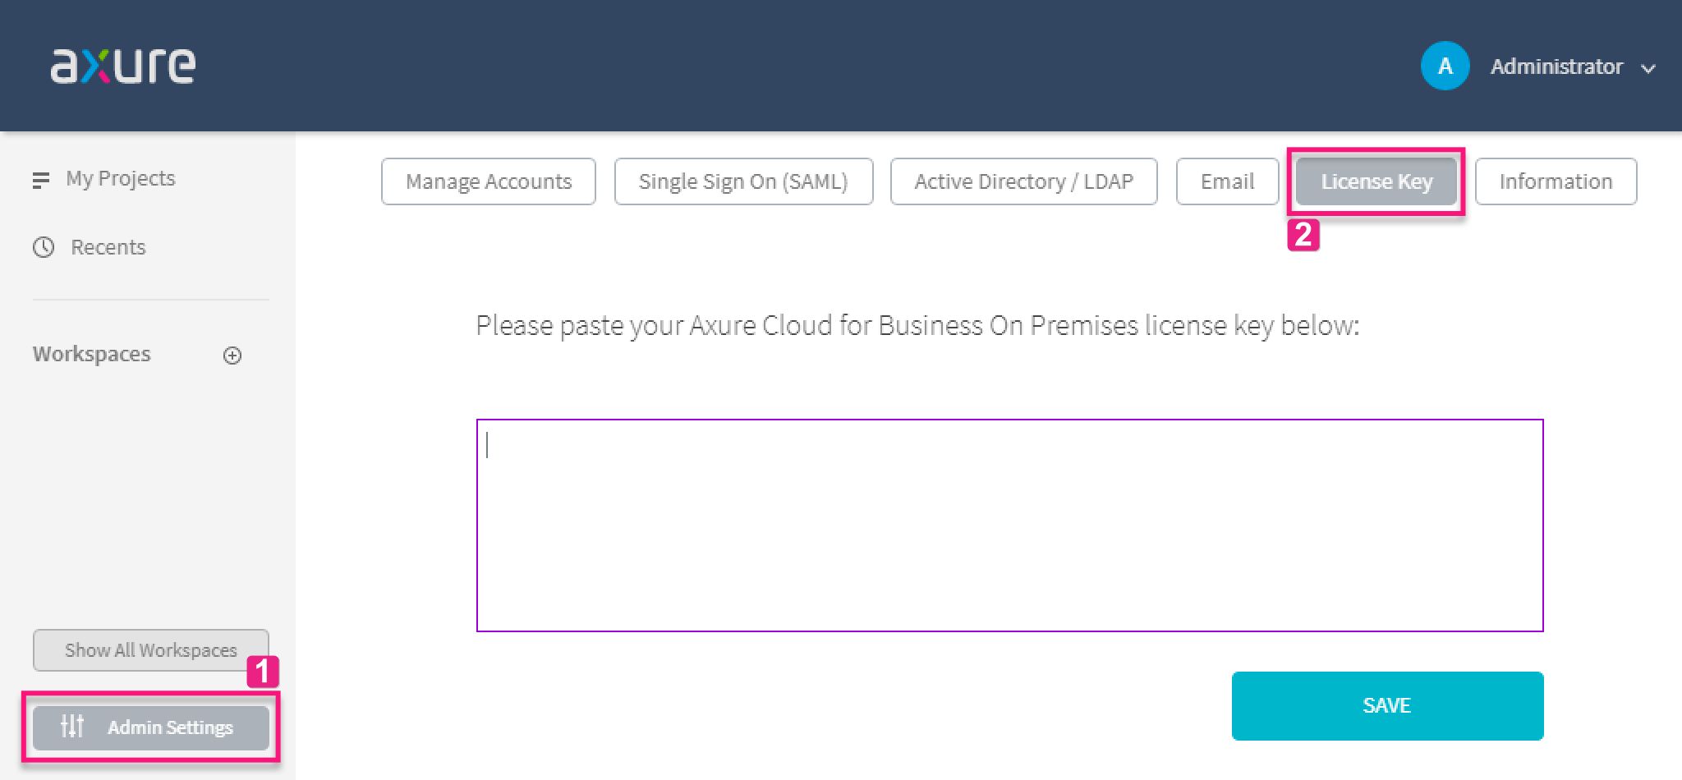Screen dimensions: 1682x780
Task: Open Recents in the sidebar
Action: click(108, 247)
